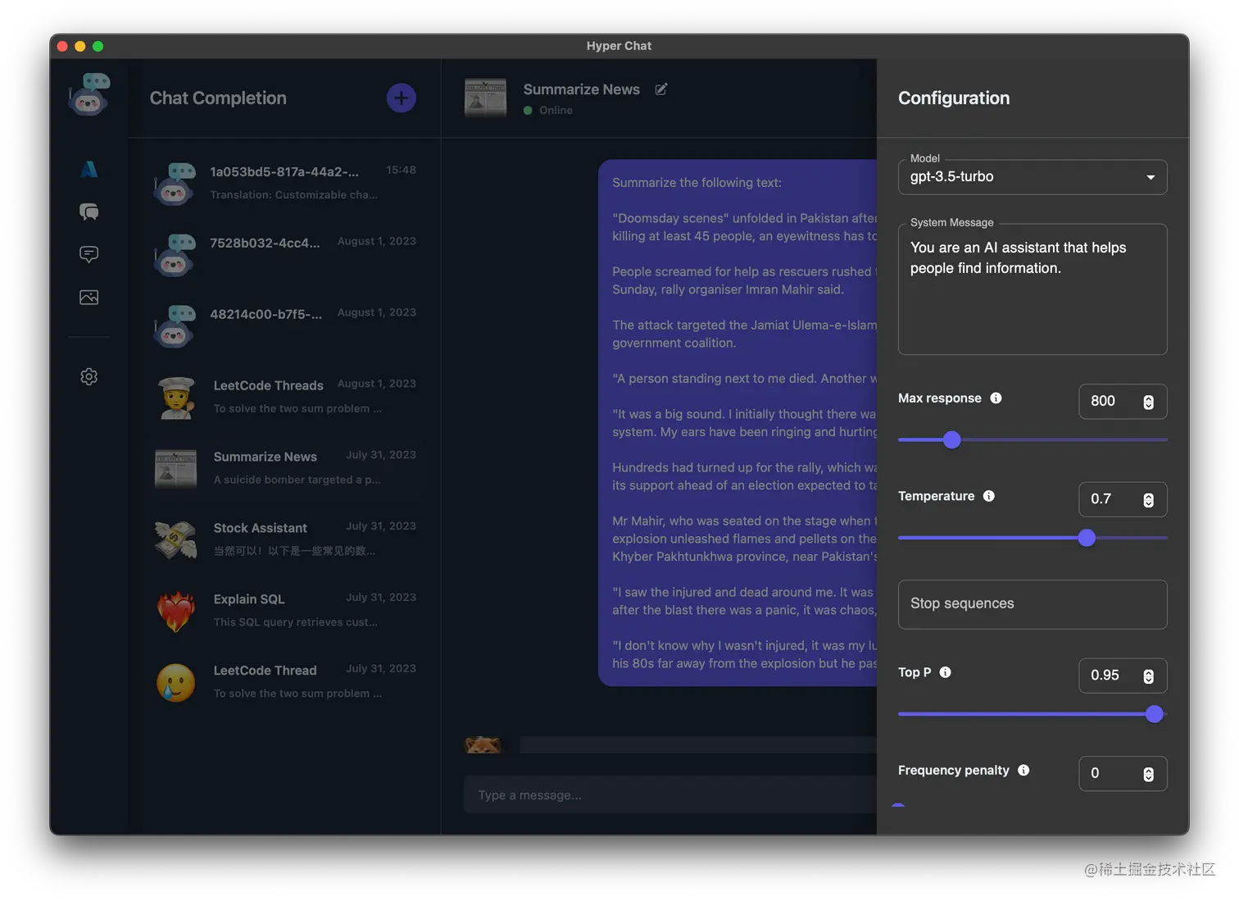Click the edit icon beside Summarize News
Image resolution: width=1239 pixels, height=901 pixels.
point(661,89)
